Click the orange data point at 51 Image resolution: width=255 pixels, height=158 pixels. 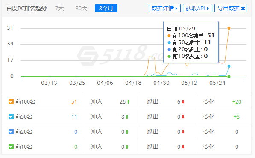[x=229, y=28]
